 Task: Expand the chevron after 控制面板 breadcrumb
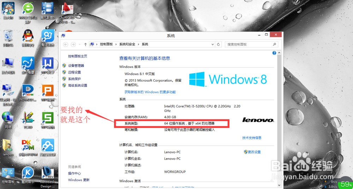(x=116, y=44)
